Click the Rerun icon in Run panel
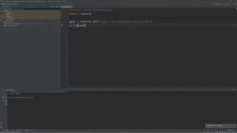This screenshot has width=237, height=133. coord(3,92)
